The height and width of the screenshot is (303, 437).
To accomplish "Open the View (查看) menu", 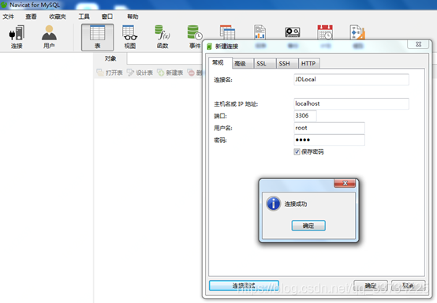I will click(x=31, y=17).
